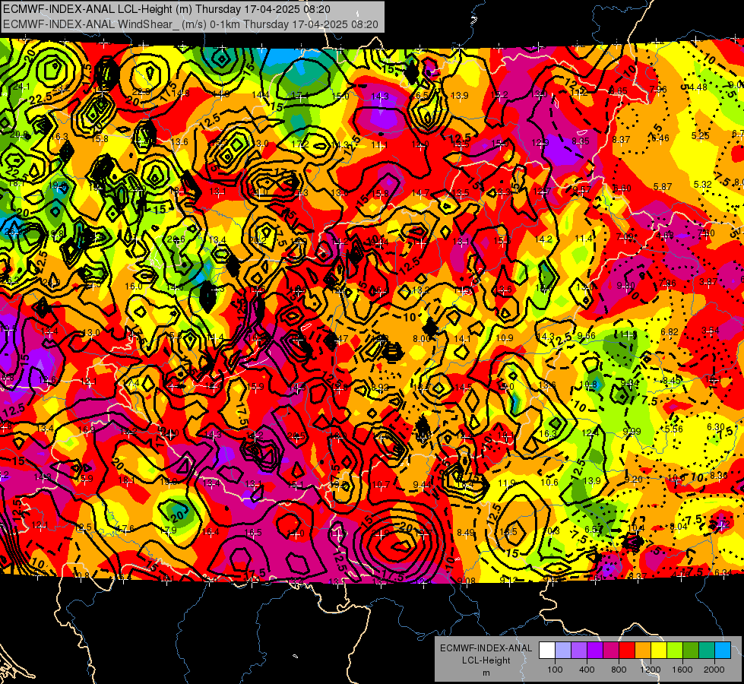
Task: Click the map value 9.80
Action: click(626, 285)
